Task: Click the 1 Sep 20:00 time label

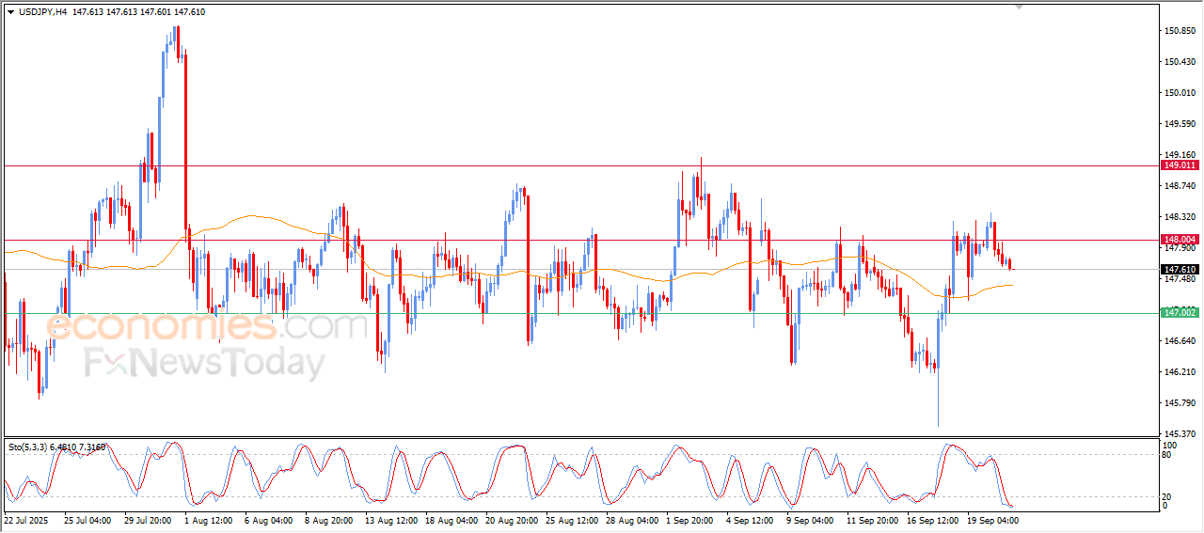Action: point(689,520)
